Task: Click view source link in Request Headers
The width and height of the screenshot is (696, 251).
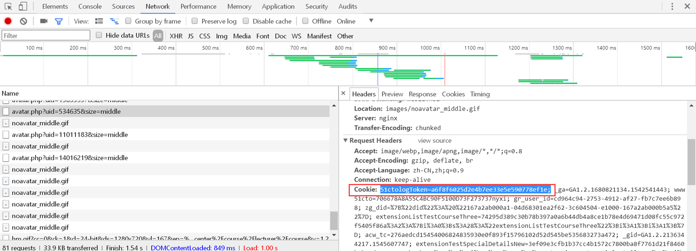Action: point(435,140)
